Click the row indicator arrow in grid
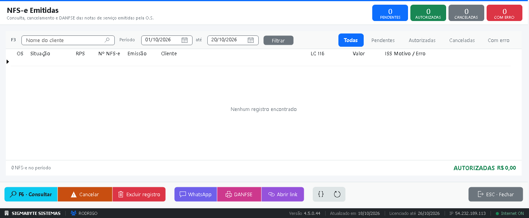Screen dimensions: 529x218 tap(8, 62)
